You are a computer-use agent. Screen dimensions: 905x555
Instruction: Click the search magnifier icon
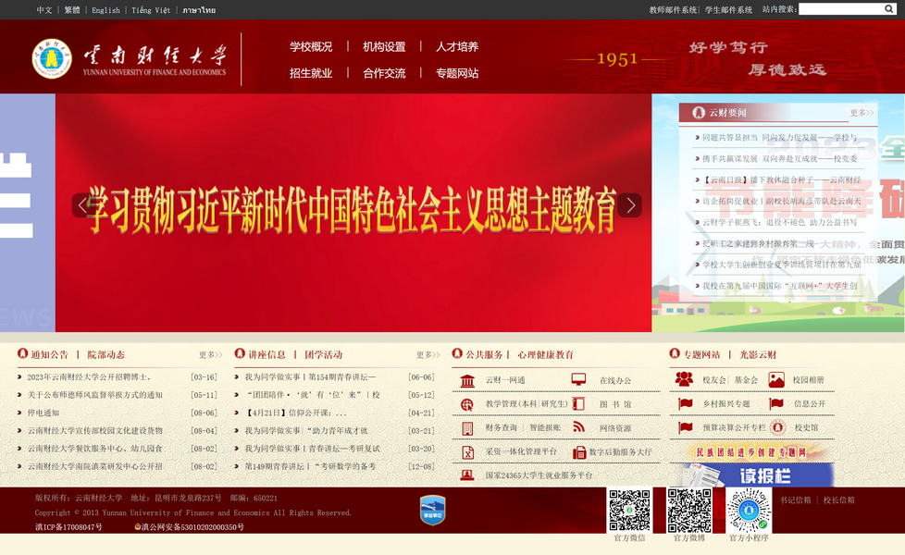click(x=888, y=9)
